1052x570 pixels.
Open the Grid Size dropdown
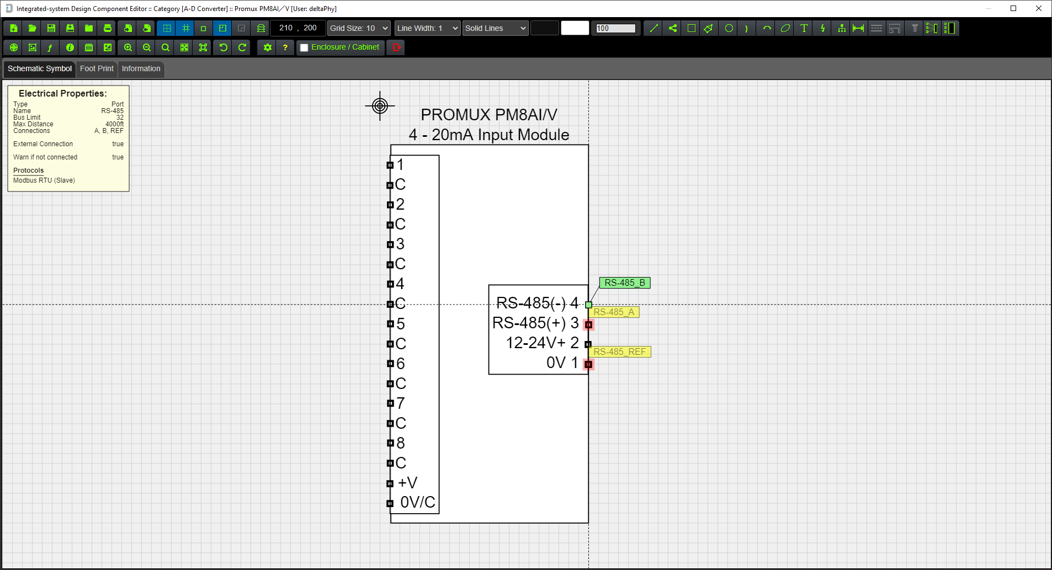358,28
